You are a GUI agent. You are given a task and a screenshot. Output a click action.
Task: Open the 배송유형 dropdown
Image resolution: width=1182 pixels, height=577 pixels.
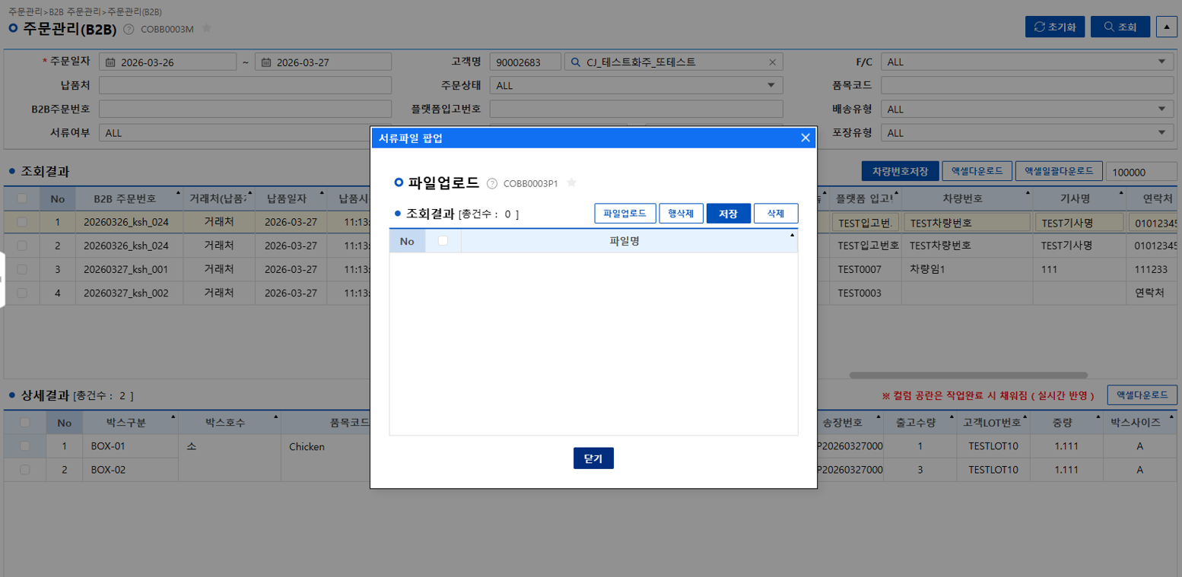point(1028,109)
